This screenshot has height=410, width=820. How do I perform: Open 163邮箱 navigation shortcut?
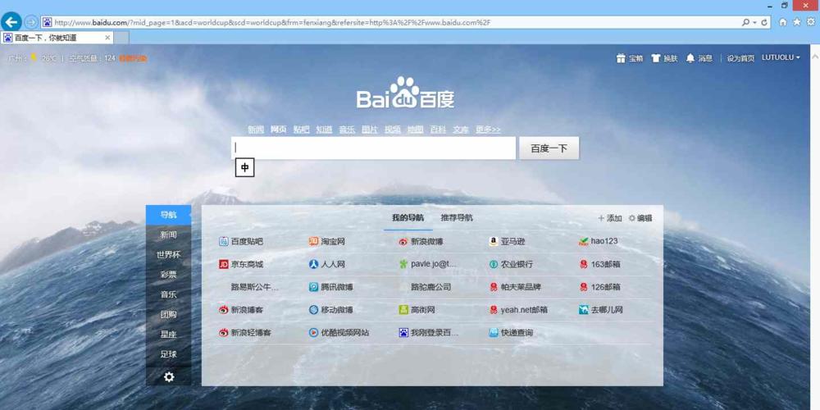coord(600,265)
